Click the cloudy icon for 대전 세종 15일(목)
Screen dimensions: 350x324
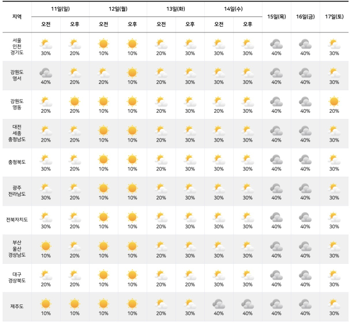(276, 131)
